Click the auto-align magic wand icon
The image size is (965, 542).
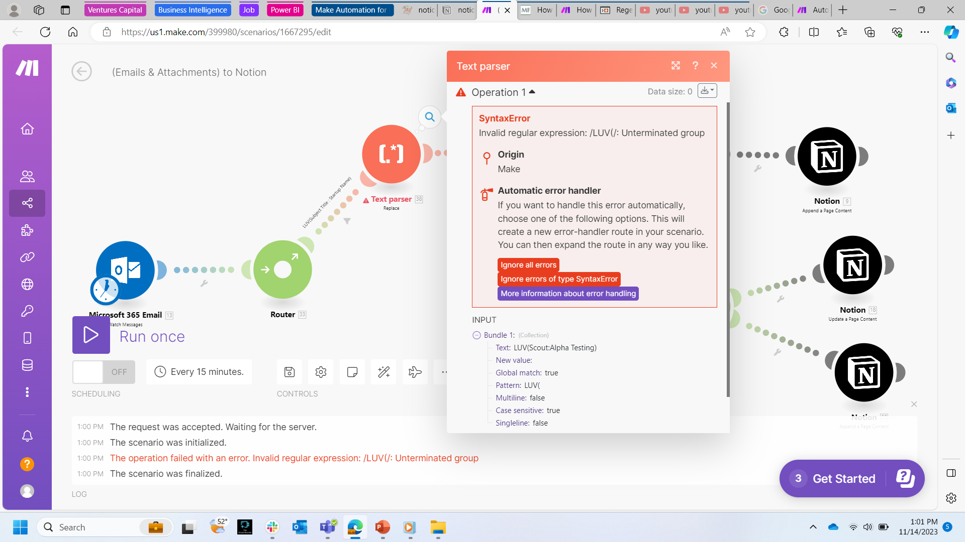click(383, 372)
